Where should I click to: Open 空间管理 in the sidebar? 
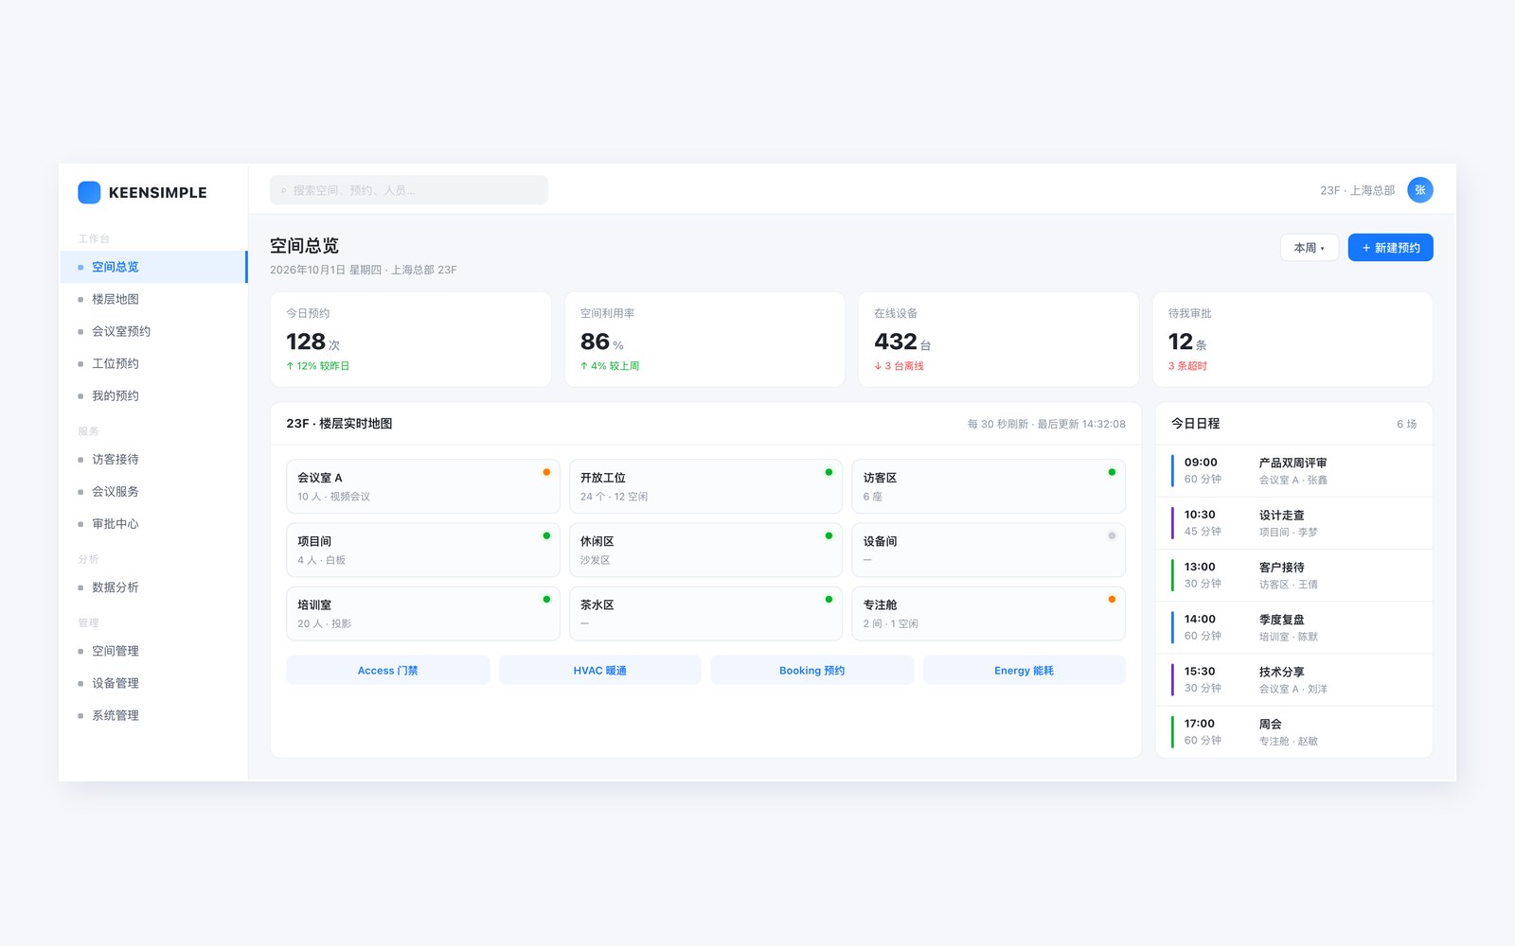pyautogui.click(x=153, y=651)
